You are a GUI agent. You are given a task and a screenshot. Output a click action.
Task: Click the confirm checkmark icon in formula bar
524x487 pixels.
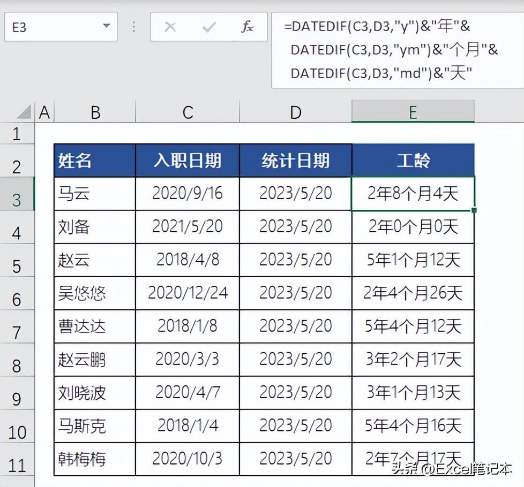(209, 27)
